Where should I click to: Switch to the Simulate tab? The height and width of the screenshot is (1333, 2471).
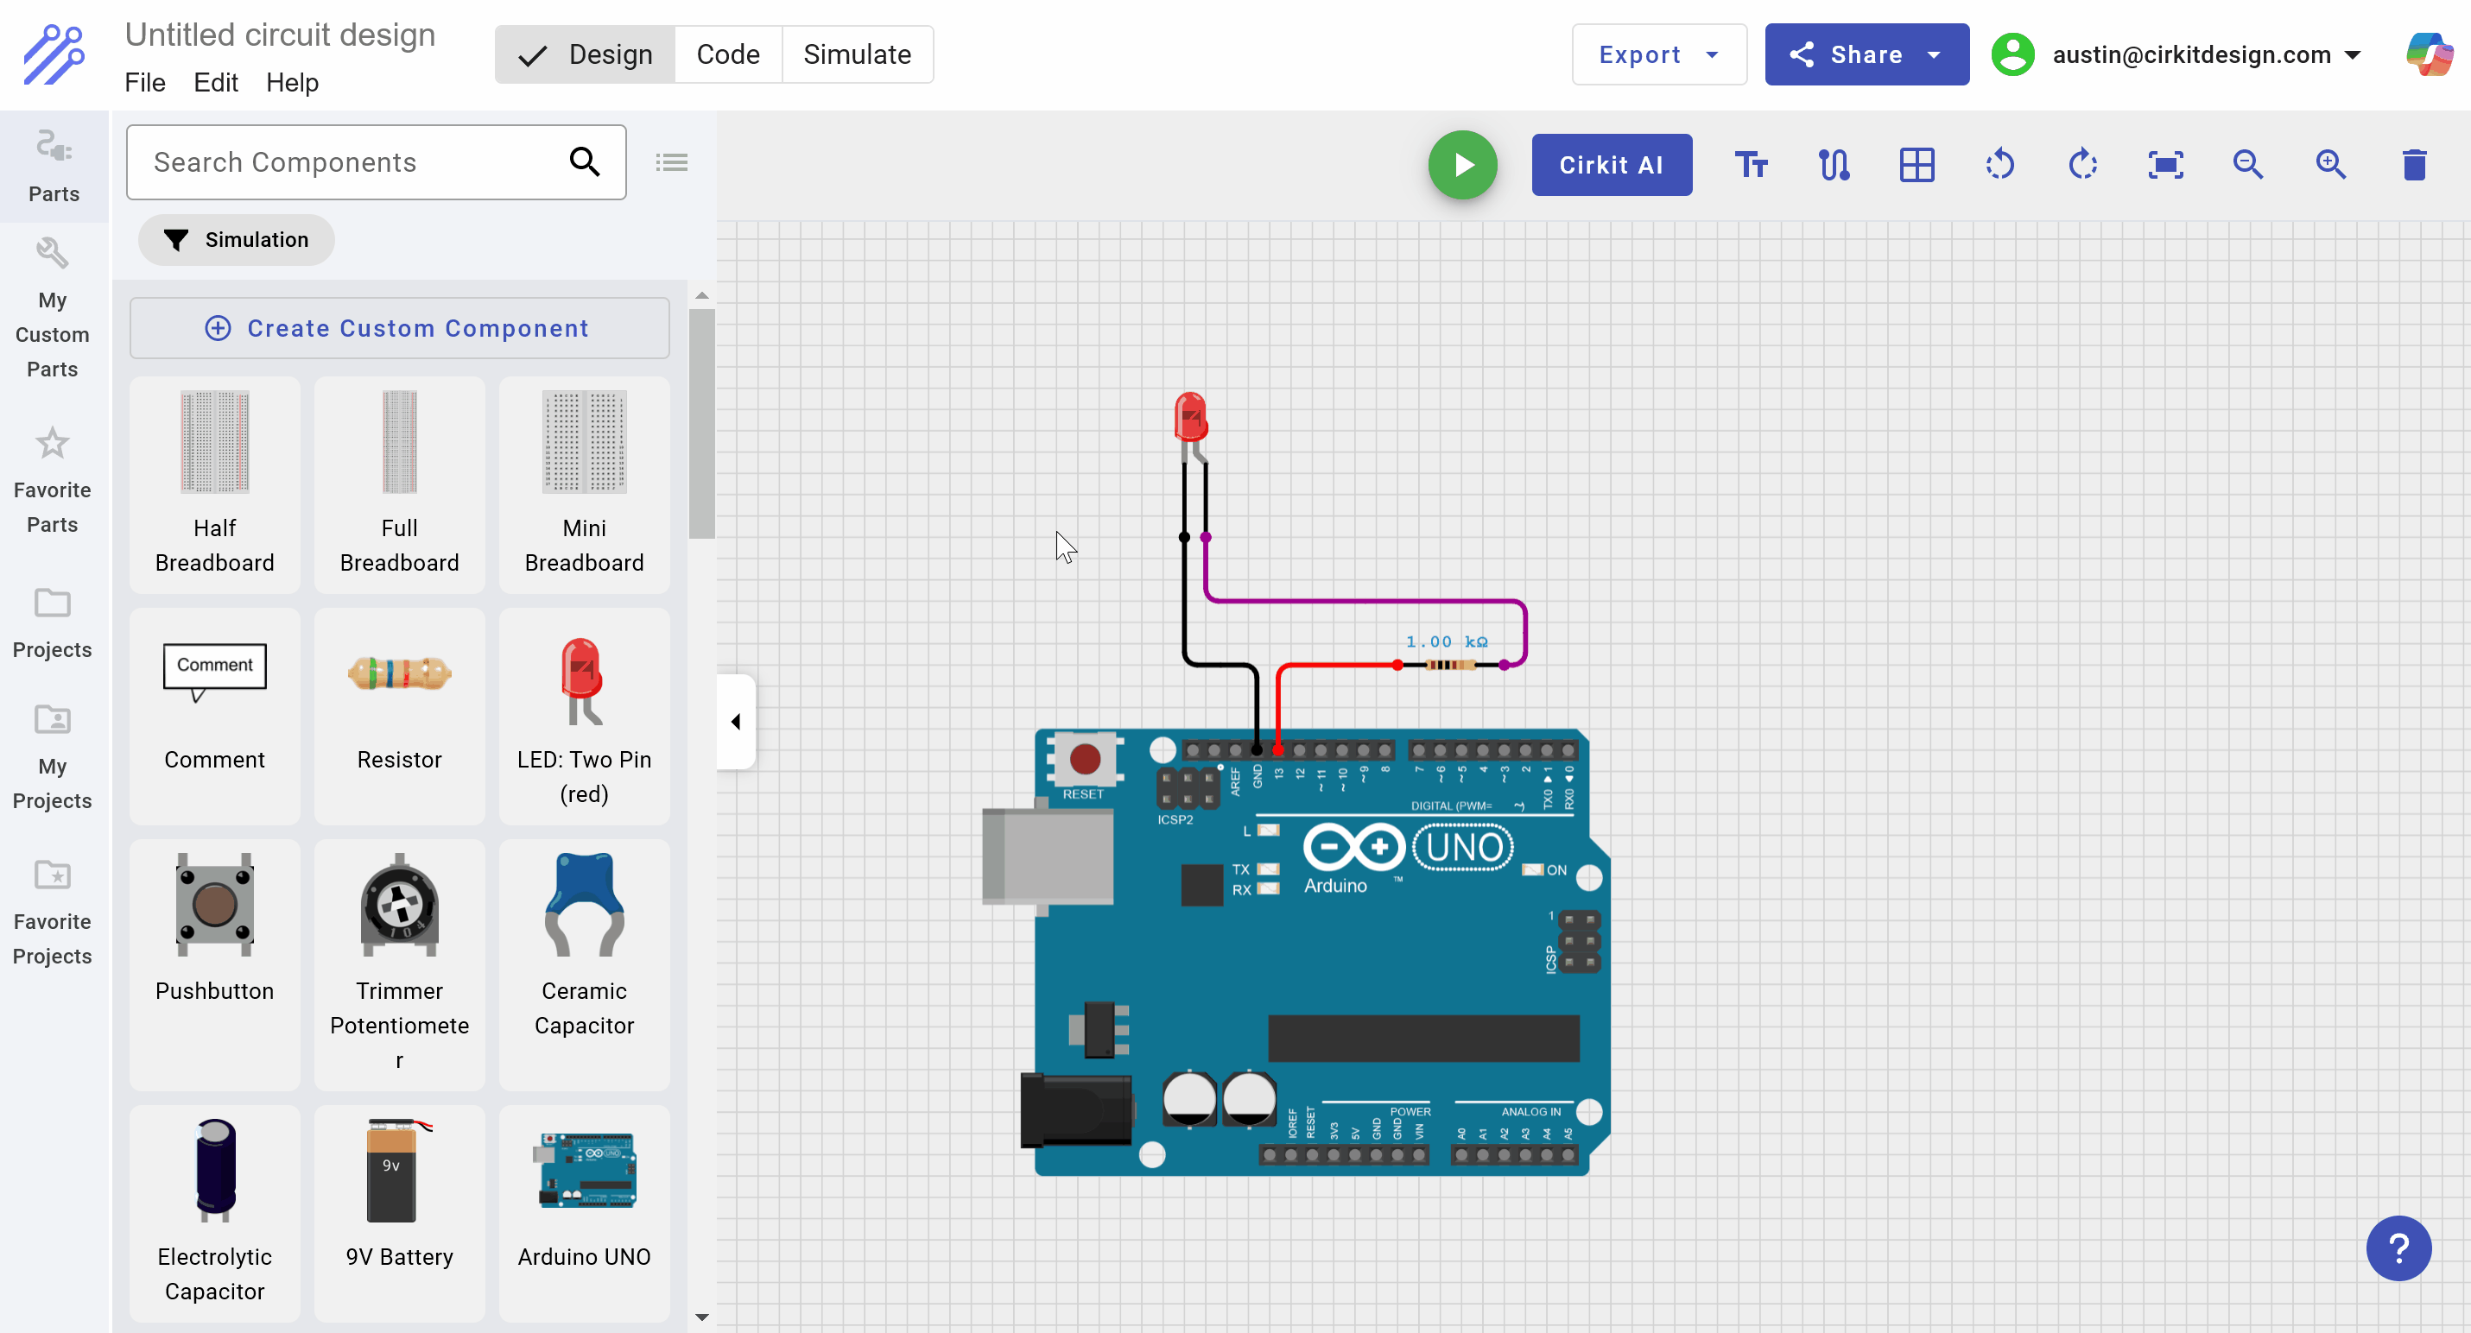(858, 54)
